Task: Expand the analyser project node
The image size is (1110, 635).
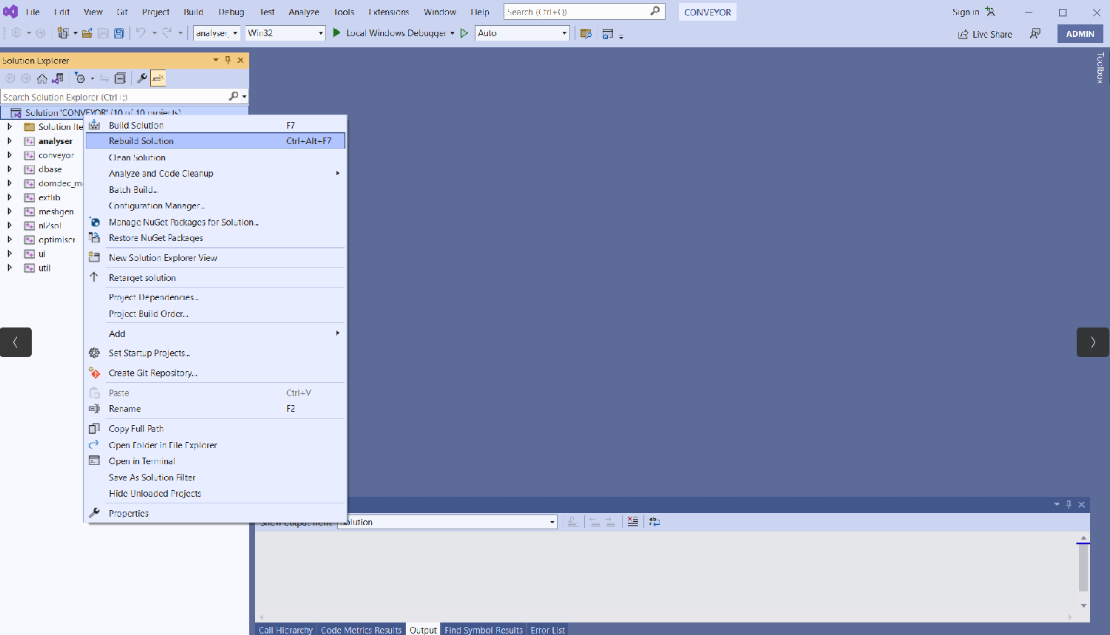Action: click(10, 141)
